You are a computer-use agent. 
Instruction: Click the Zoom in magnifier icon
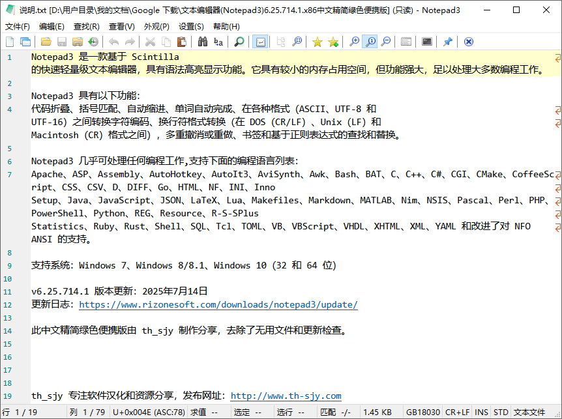point(354,42)
